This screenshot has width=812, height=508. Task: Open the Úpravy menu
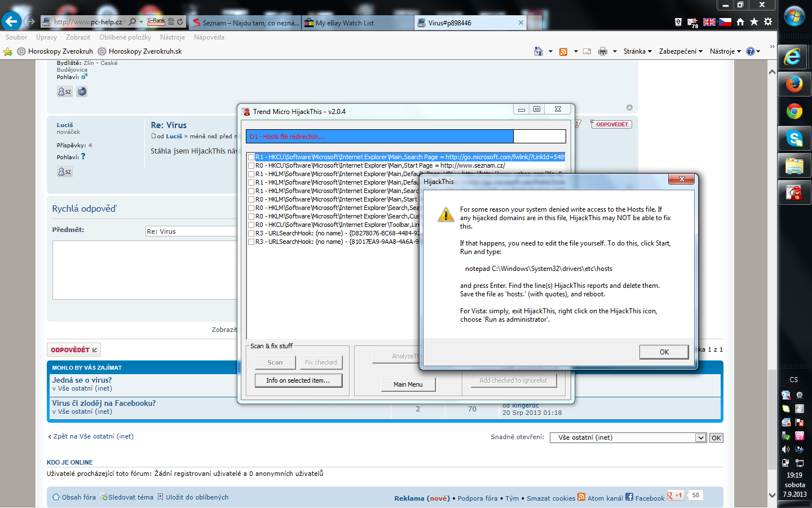pyautogui.click(x=46, y=37)
